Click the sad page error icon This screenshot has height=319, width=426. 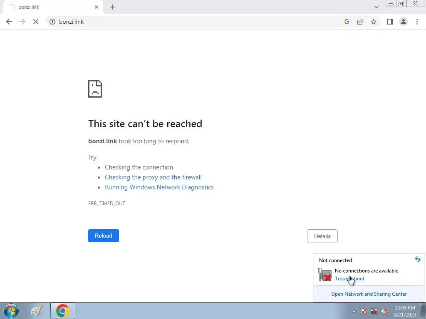(x=95, y=89)
